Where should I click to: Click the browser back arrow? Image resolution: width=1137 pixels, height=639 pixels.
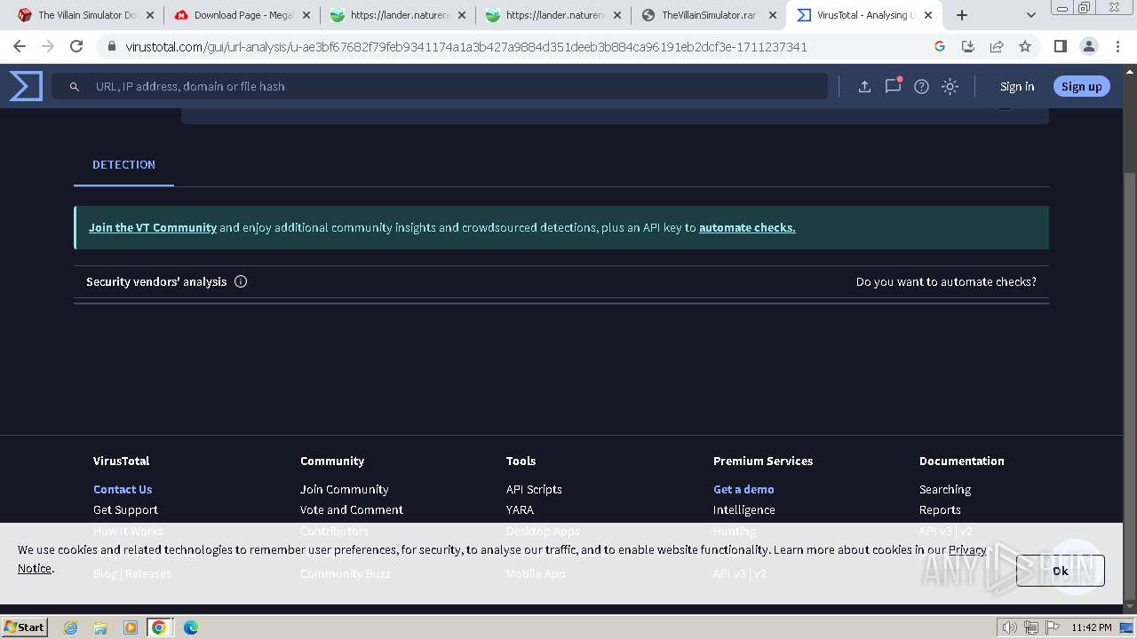(20, 46)
